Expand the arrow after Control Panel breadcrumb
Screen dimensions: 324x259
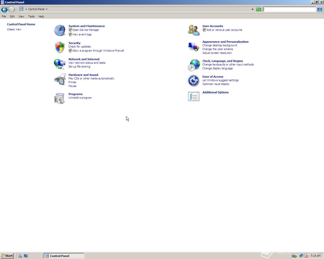pyautogui.click(x=47, y=9)
